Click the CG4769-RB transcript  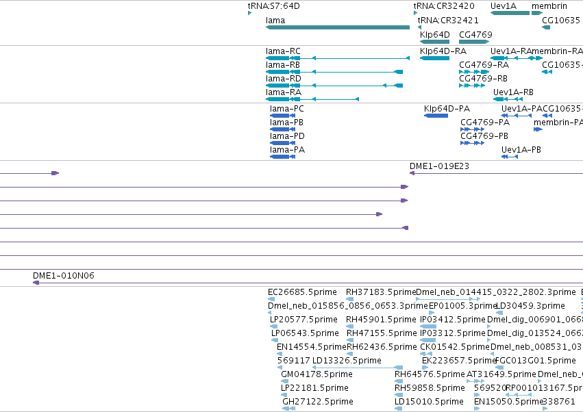click(x=472, y=86)
